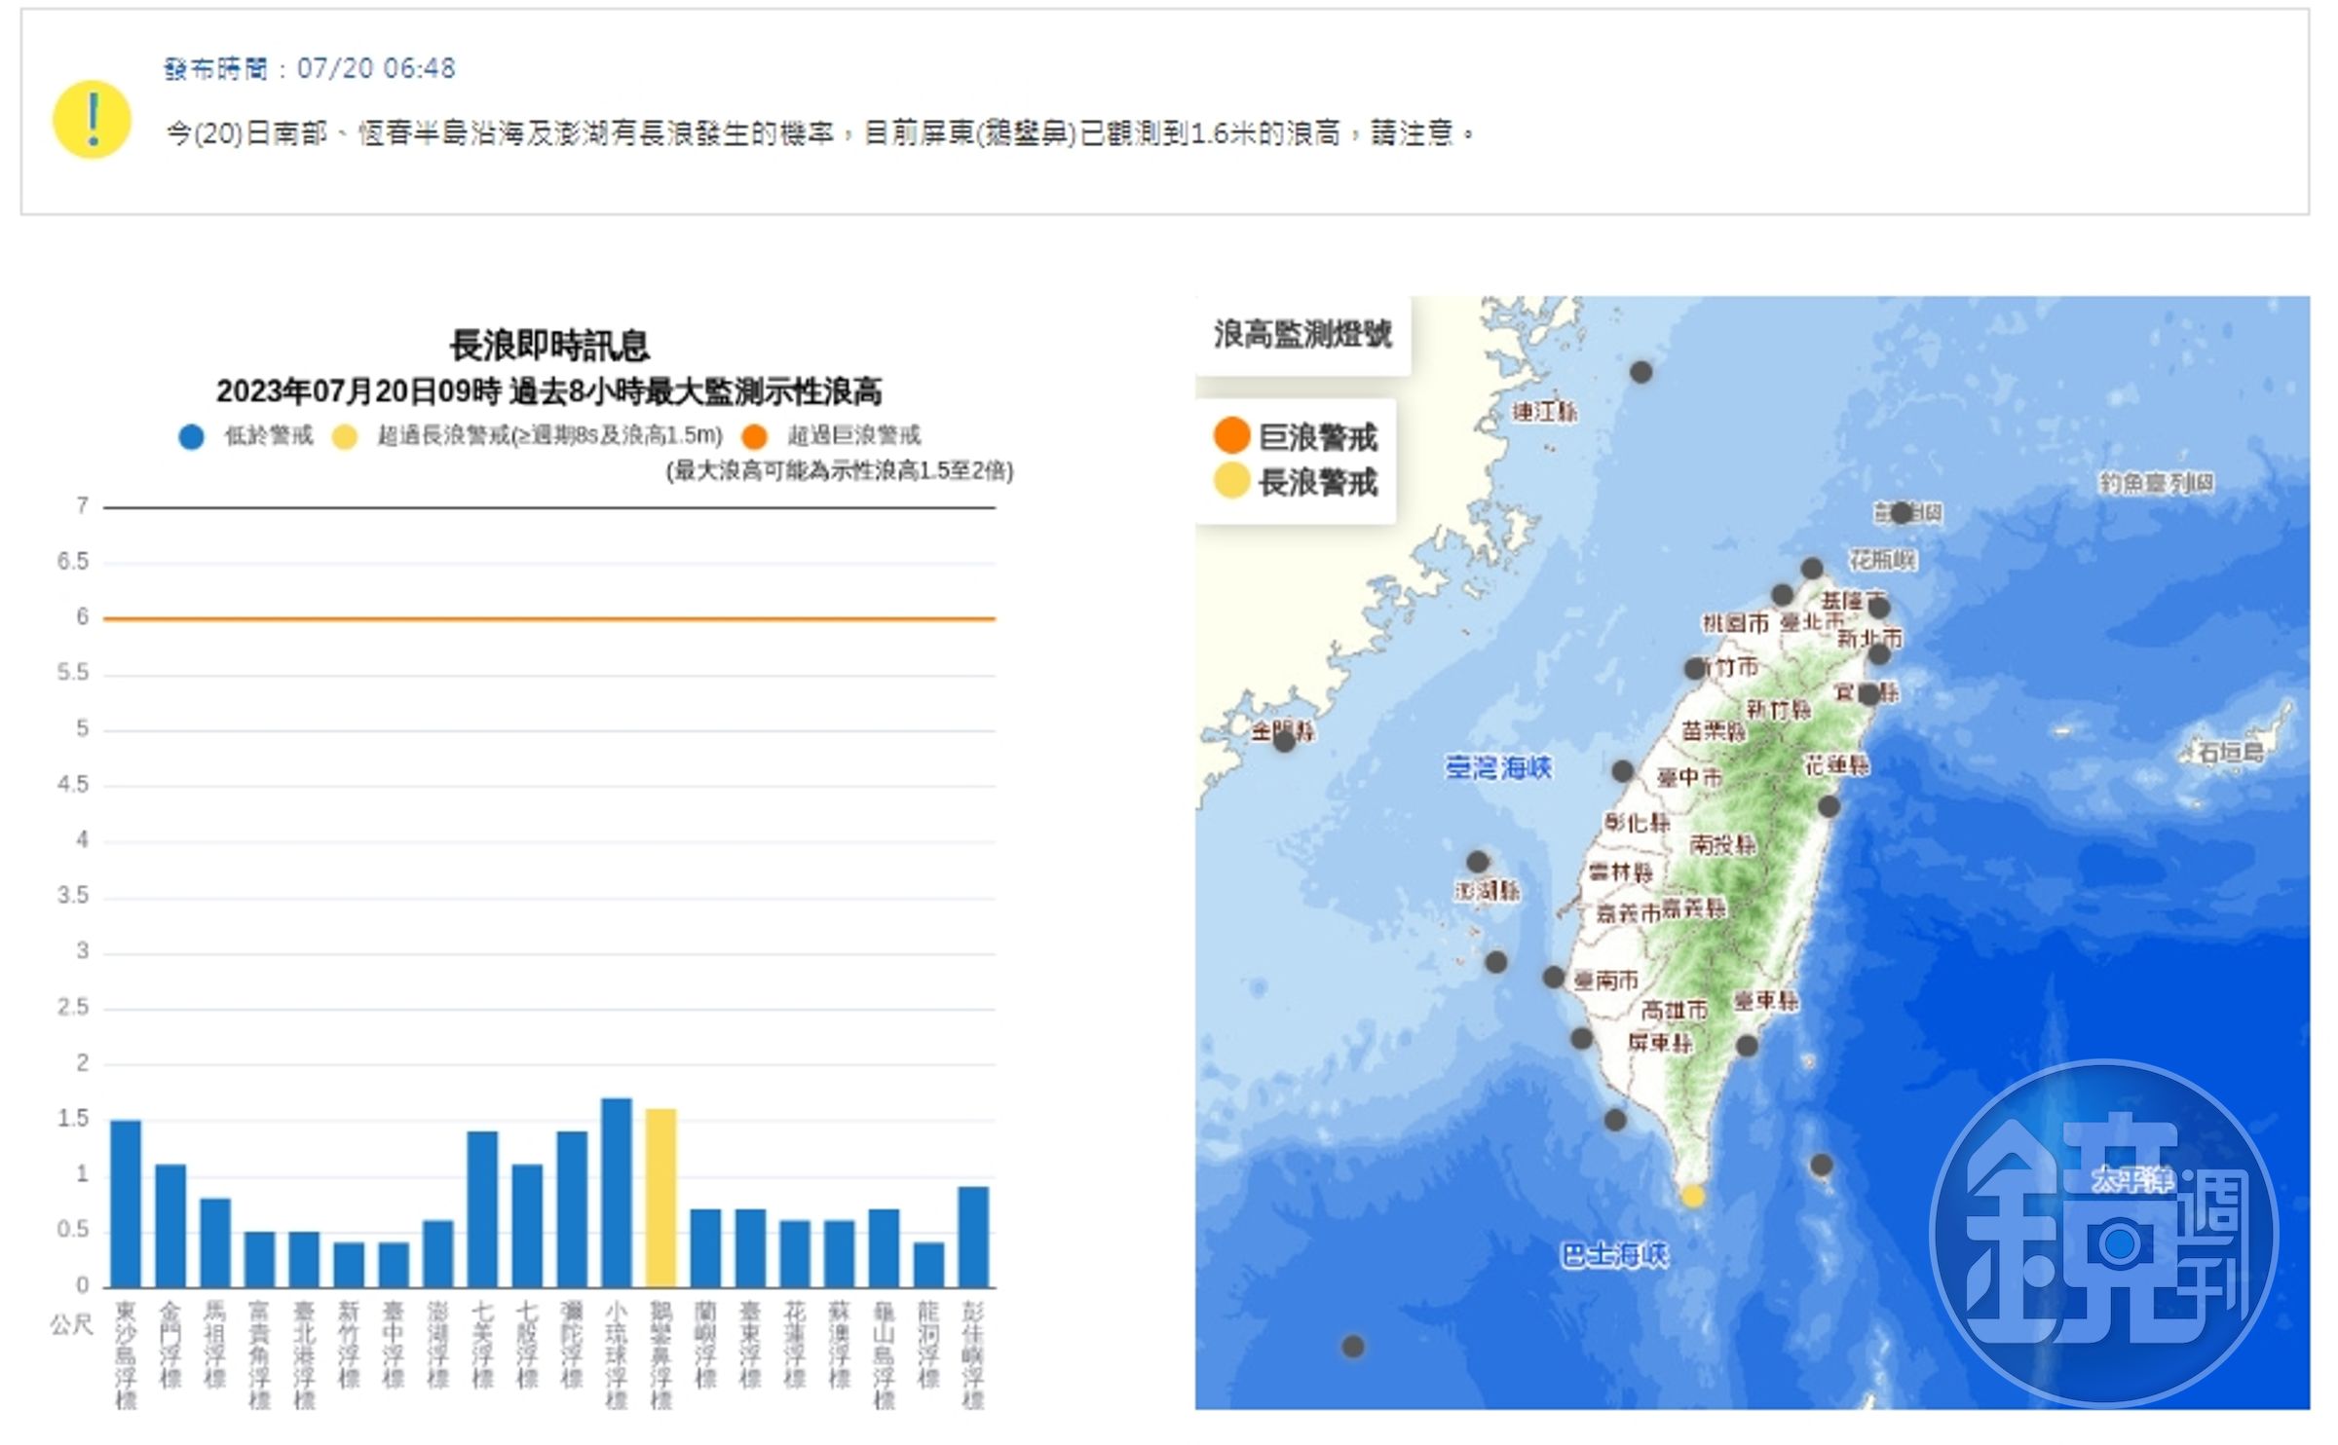Screen dimensions: 2338x1445
Task: Click the 富貴角浮標 axis label
Action: coord(259,1355)
